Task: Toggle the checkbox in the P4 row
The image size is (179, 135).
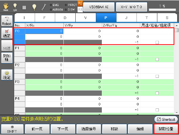Action: 157,110
